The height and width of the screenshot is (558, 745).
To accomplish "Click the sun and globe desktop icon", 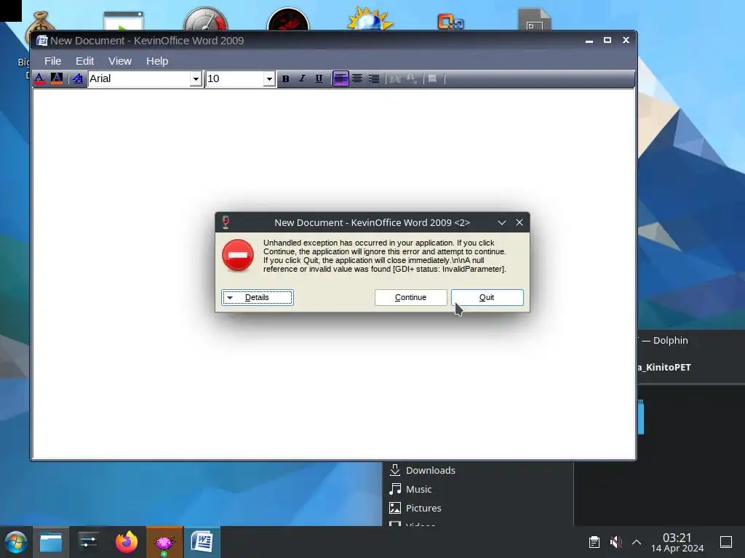I will [x=370, y=19].
